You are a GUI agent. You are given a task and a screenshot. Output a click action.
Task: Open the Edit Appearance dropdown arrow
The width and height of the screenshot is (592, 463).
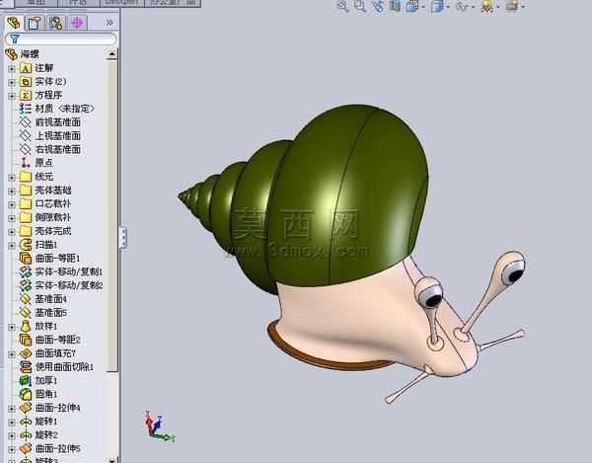point(498,7)
